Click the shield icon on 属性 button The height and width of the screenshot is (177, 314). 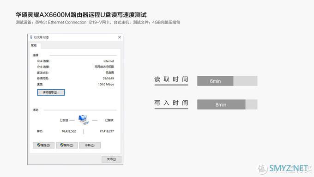pyautogui.click(x=39, y=145)
